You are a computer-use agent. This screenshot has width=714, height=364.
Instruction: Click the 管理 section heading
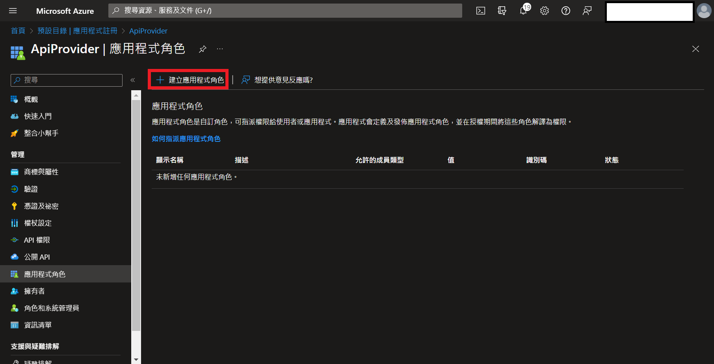coord(18,154)
